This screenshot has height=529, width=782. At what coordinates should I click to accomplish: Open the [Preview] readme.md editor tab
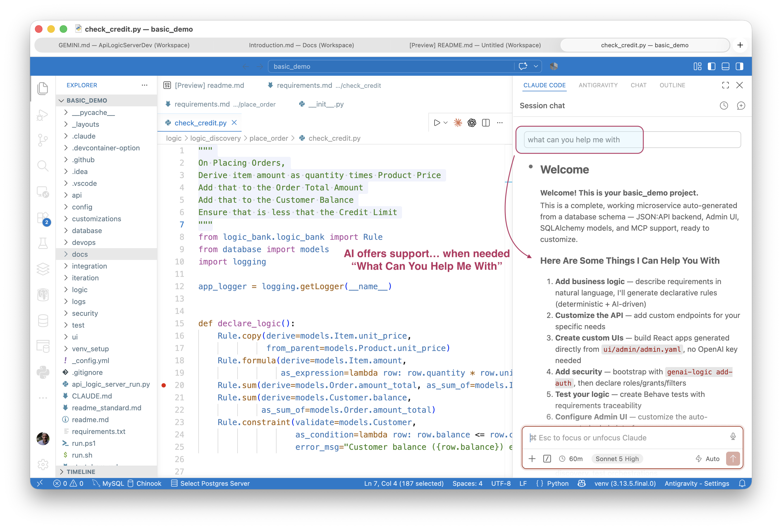click(x=204, y=85)
